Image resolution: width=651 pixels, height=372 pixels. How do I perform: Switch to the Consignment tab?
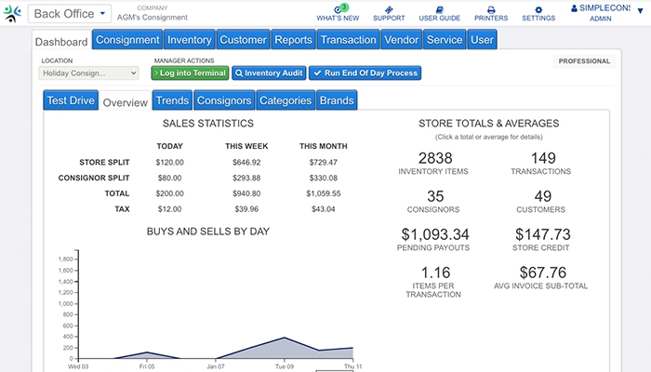(x=127, y=40)
